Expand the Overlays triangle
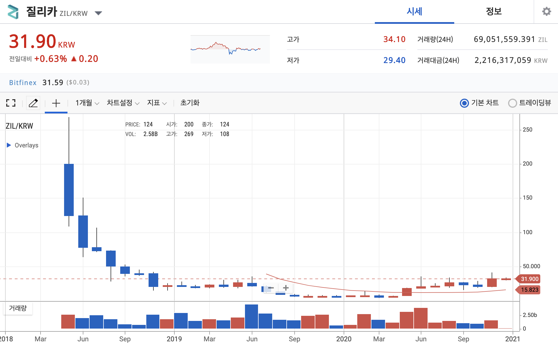Viewport: 558px width, 347px height. 9,145
